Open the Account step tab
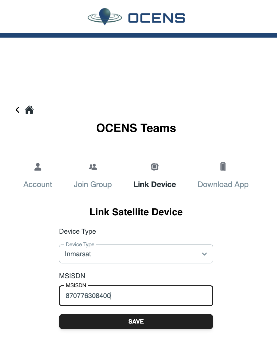277x347 pixels. coord(38,184)
